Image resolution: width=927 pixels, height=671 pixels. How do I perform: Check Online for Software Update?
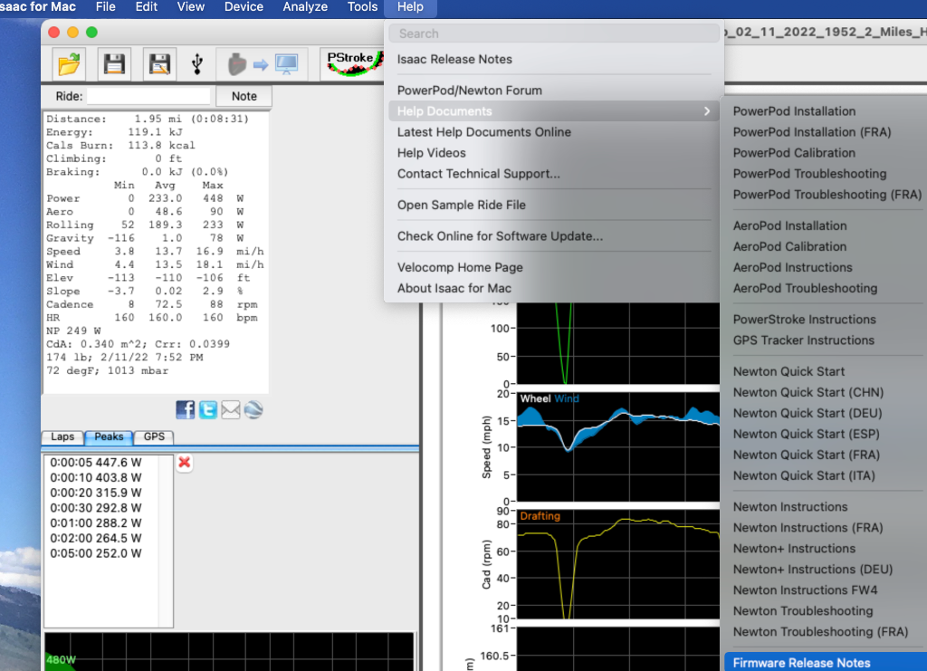(x=500, y=235)
